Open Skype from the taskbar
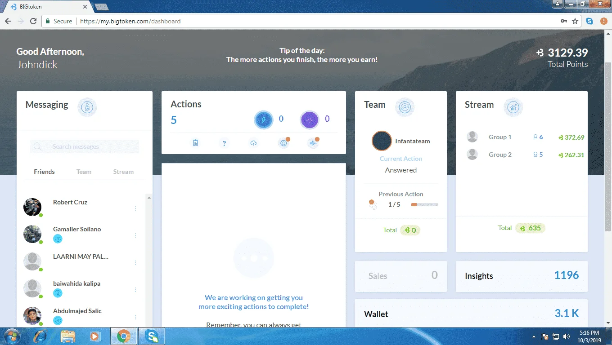The height and width of the screenshot is (345, 612). coord(152,336)
